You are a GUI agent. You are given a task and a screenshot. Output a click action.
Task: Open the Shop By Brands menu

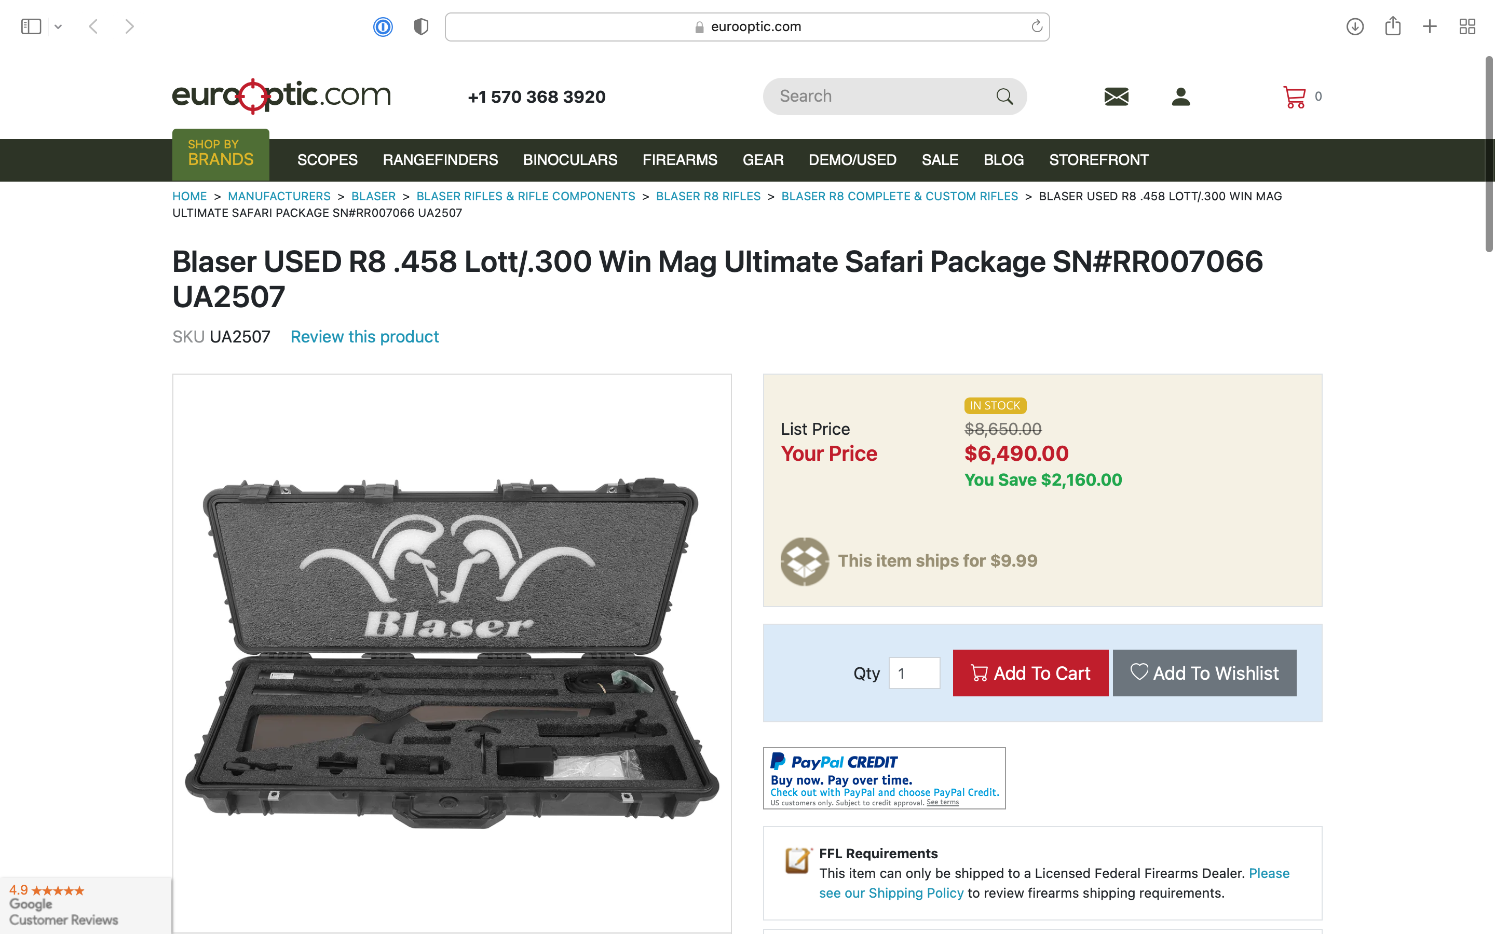tap(221, 154)
